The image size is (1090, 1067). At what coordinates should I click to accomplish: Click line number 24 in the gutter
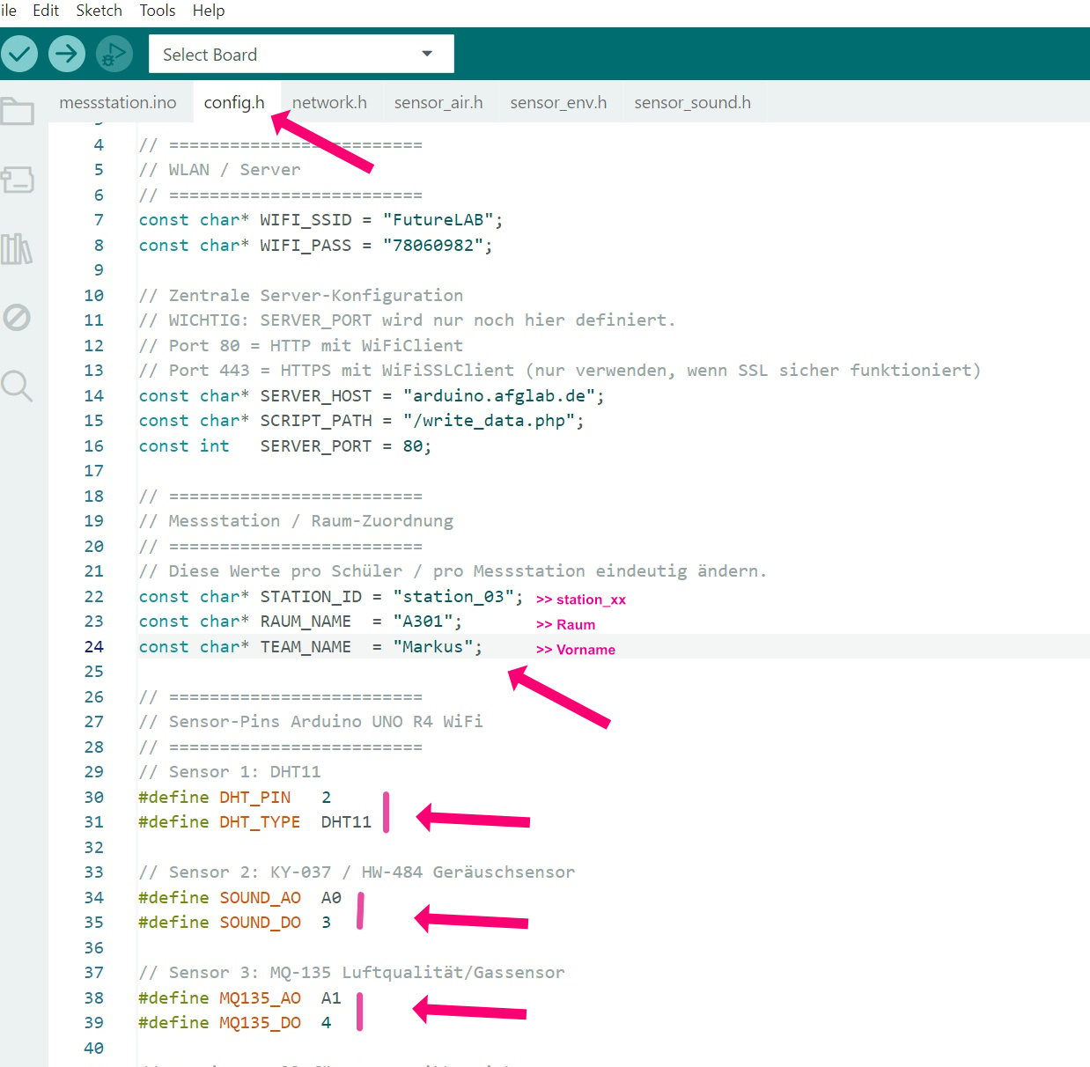click(94, 647)
